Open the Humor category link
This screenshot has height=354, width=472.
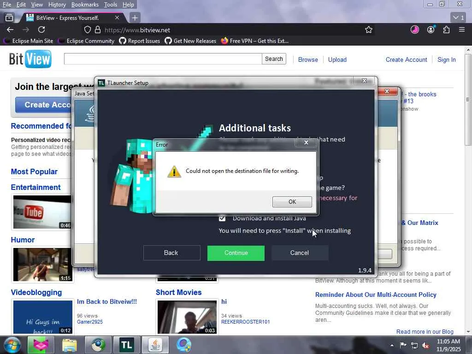click(23, 240)
